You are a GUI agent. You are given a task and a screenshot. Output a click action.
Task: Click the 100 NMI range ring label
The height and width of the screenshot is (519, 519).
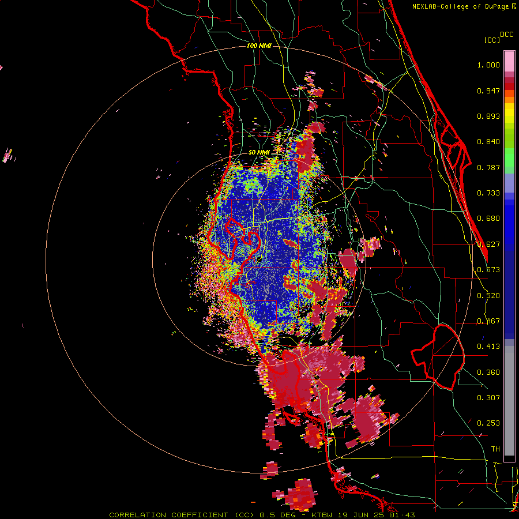click(259, 46)
